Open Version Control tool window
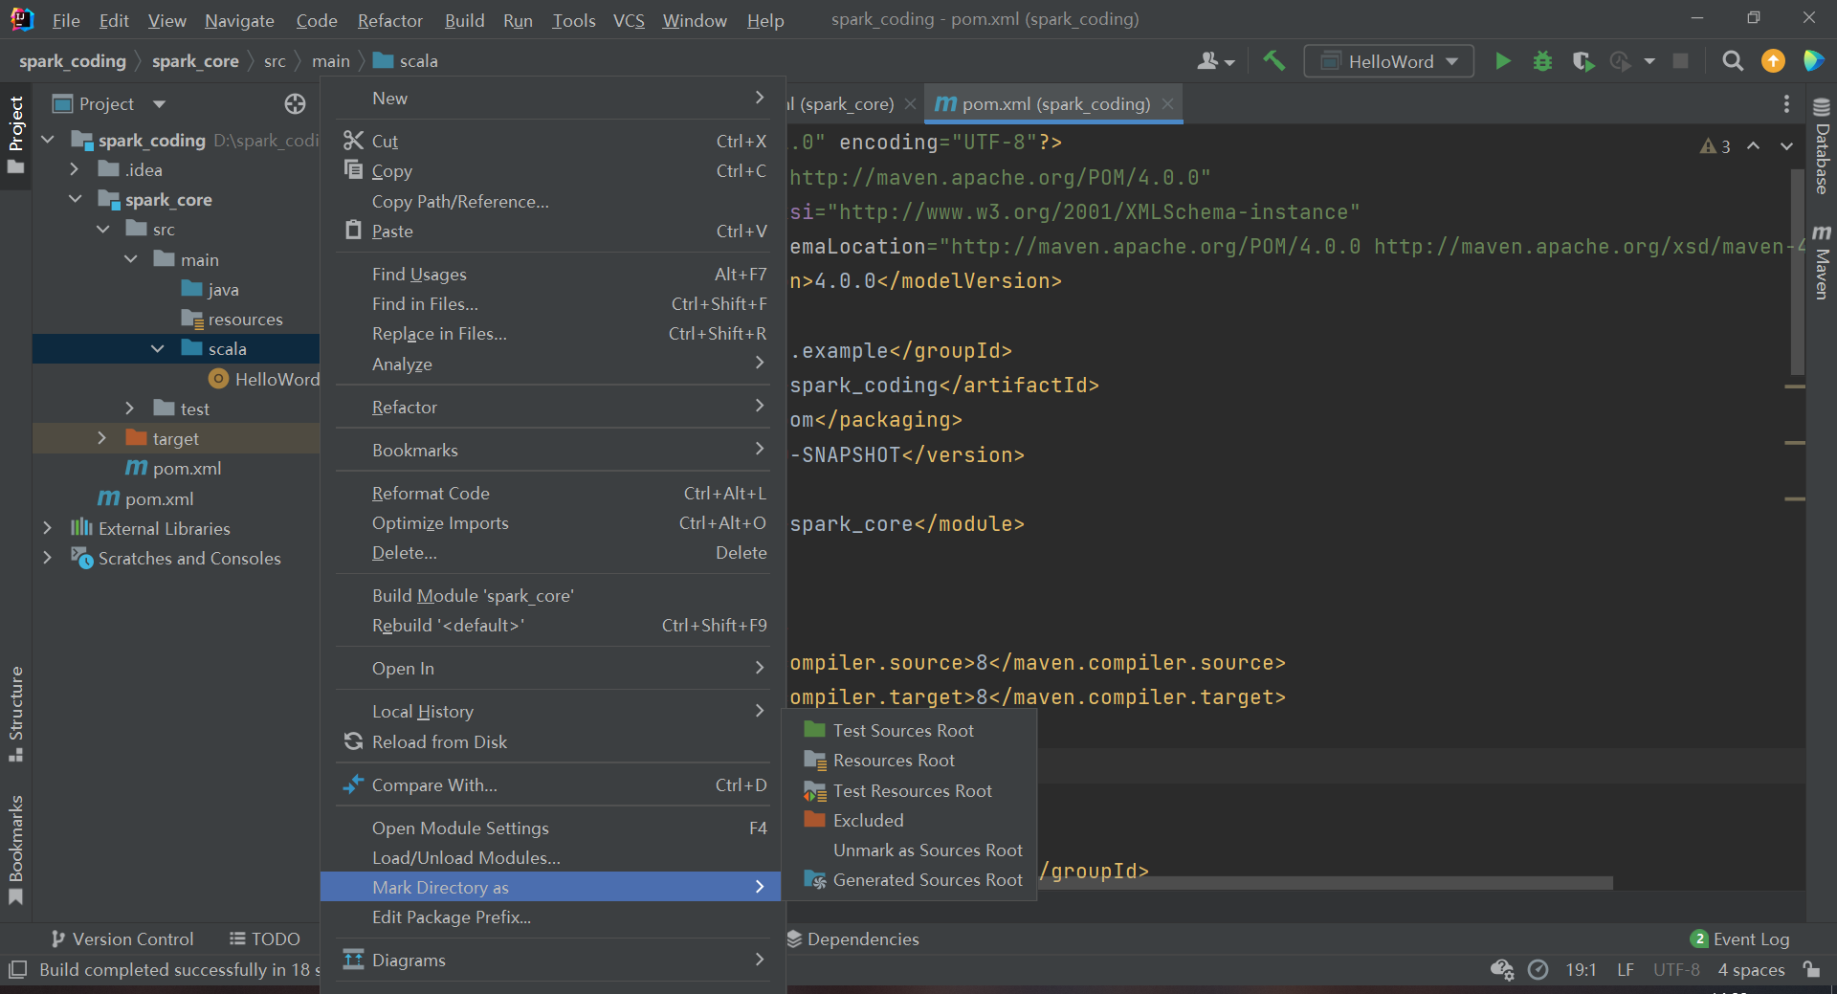Viewport: 1837px width, 994px height. tap(122, 939)
